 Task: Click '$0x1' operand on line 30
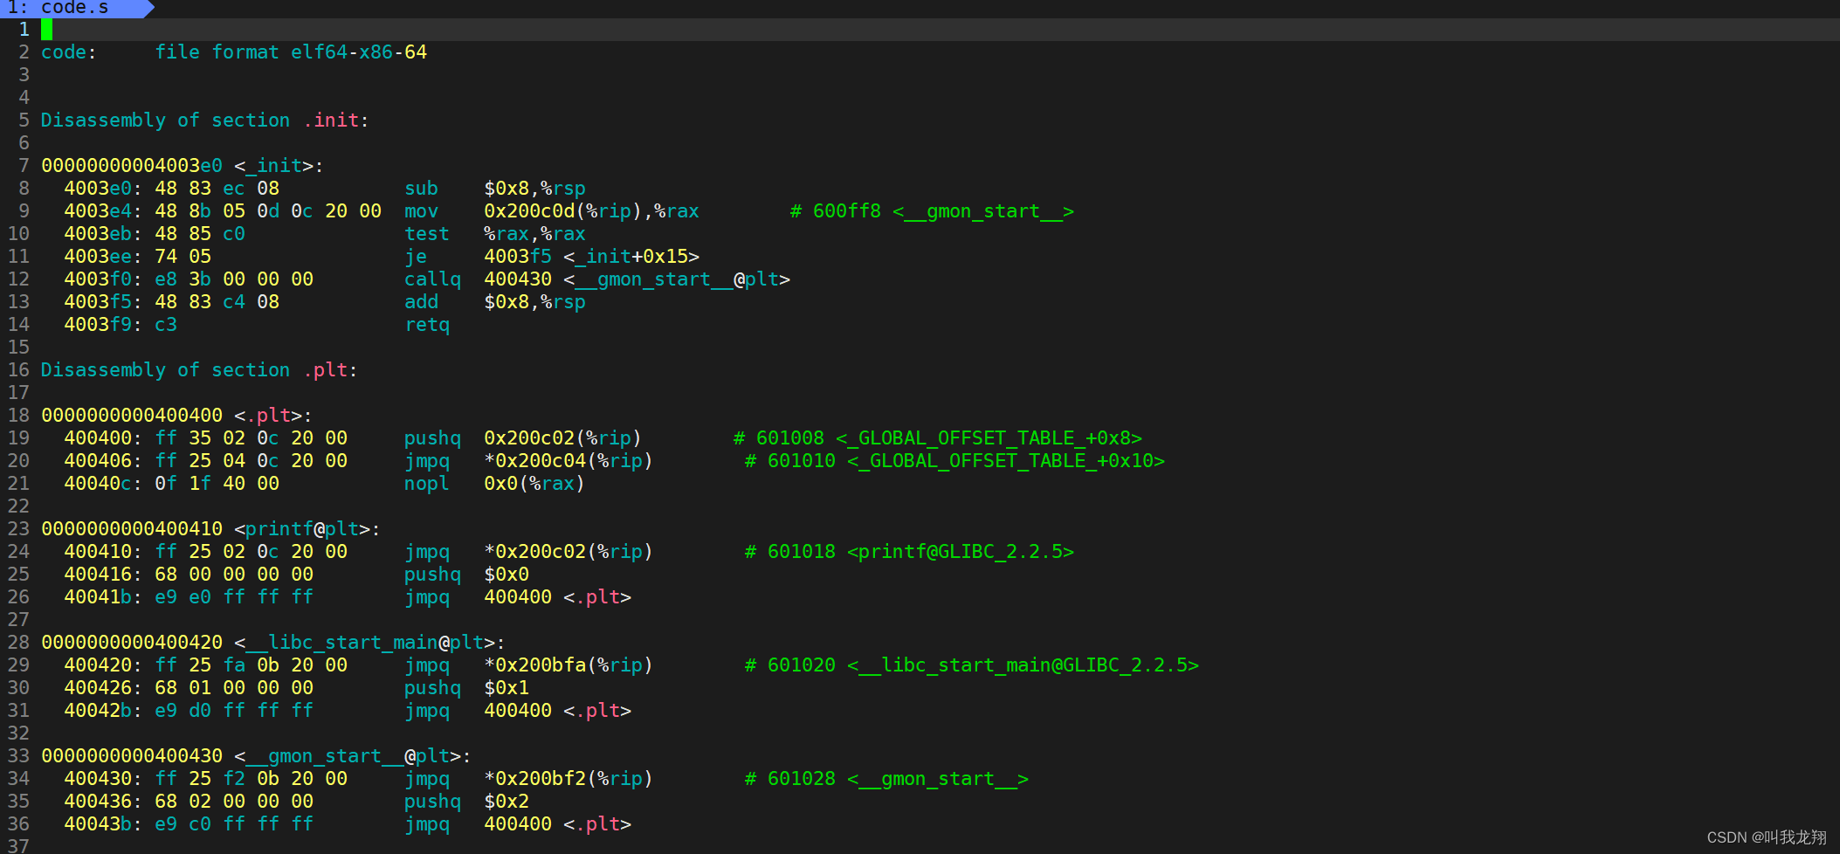pos(507,688)
